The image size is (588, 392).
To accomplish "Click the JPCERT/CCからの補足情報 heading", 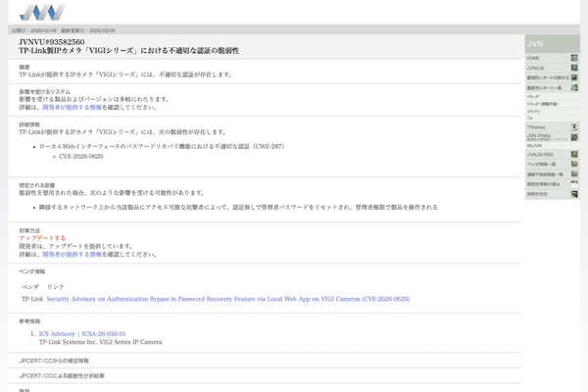I will point(54,361).
